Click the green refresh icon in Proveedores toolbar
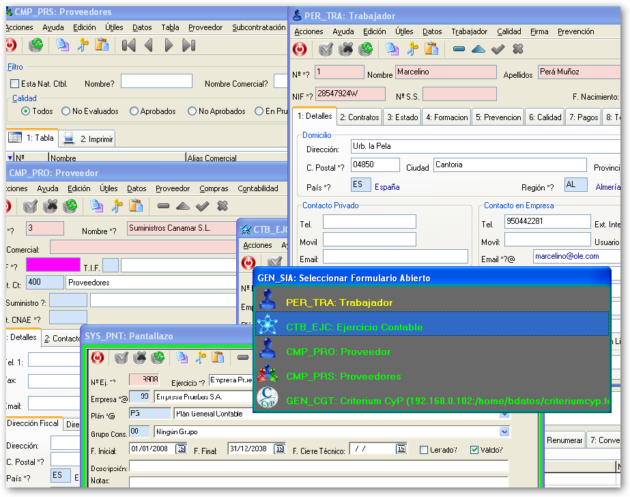 click(x=36, y=46)
